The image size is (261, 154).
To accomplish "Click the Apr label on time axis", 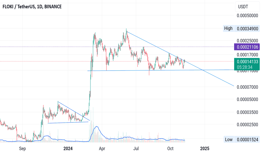I will tap(102, 148).
